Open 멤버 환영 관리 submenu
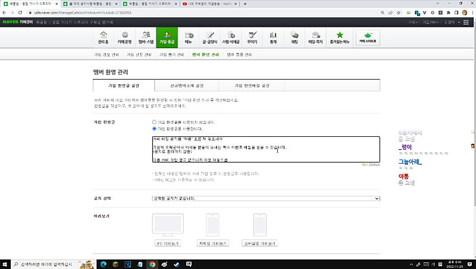Screen dimensions: 476x269 (x=205, y=55)
